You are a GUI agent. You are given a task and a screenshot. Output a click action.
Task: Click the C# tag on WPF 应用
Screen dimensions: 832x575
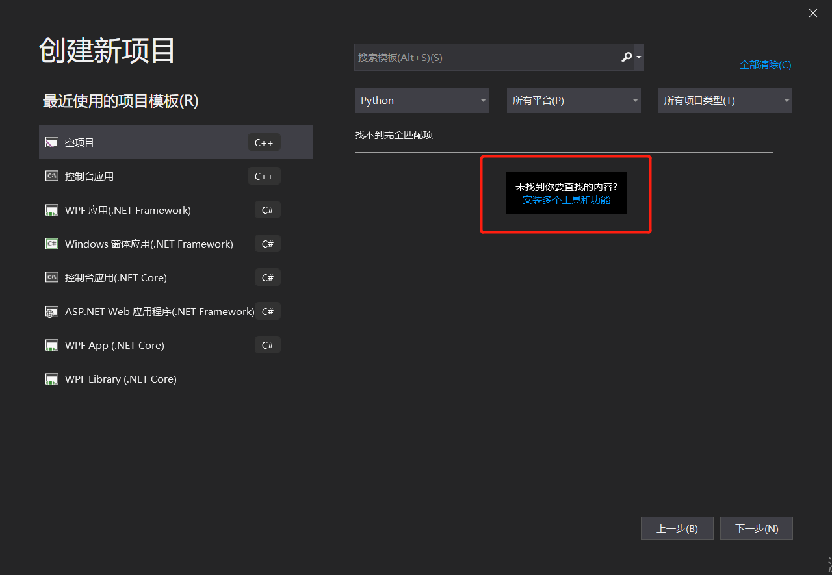tap(268, 210)
